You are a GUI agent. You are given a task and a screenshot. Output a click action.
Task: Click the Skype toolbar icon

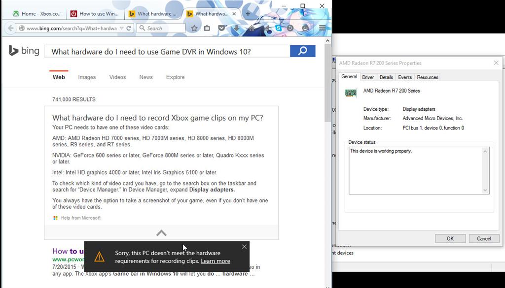tap(279, 28)
